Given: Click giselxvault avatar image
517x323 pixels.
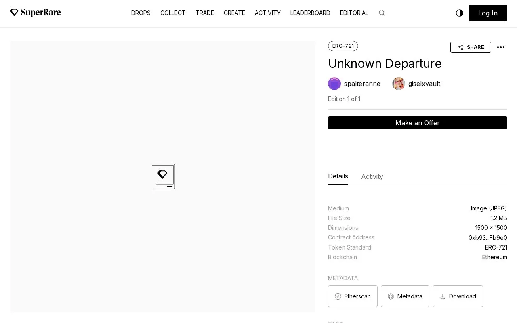Looking at the screenshot, I should click(x=399, y=84).
